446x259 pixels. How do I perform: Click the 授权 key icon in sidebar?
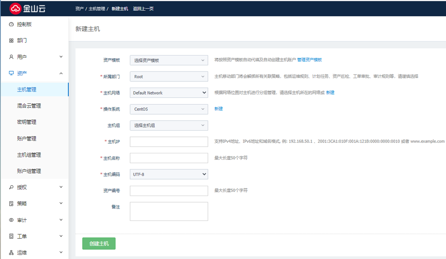coord(12,187)
